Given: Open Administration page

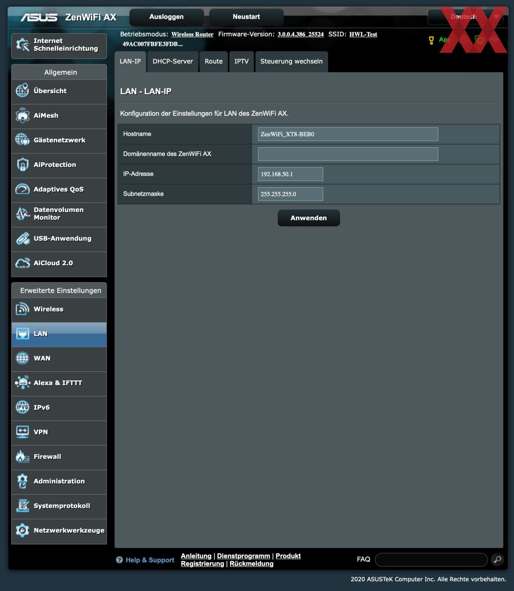Looking at the screenshot, I should tap(59, 482).
